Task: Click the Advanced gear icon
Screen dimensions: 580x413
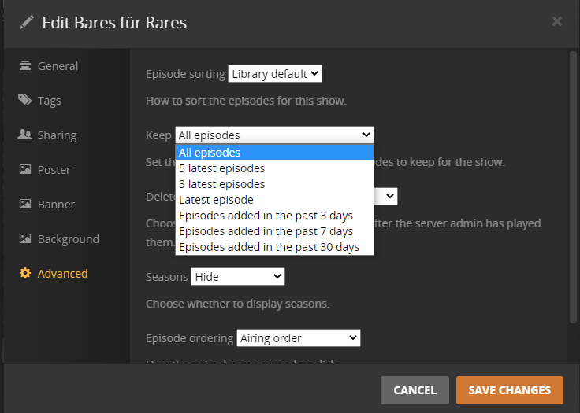Action: 25,273
